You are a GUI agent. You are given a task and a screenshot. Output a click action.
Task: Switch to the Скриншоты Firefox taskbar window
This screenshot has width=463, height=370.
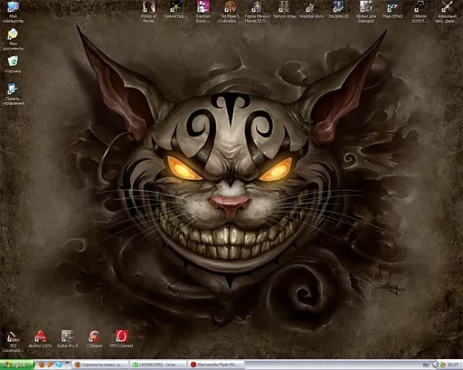click(x=100, y=365)
